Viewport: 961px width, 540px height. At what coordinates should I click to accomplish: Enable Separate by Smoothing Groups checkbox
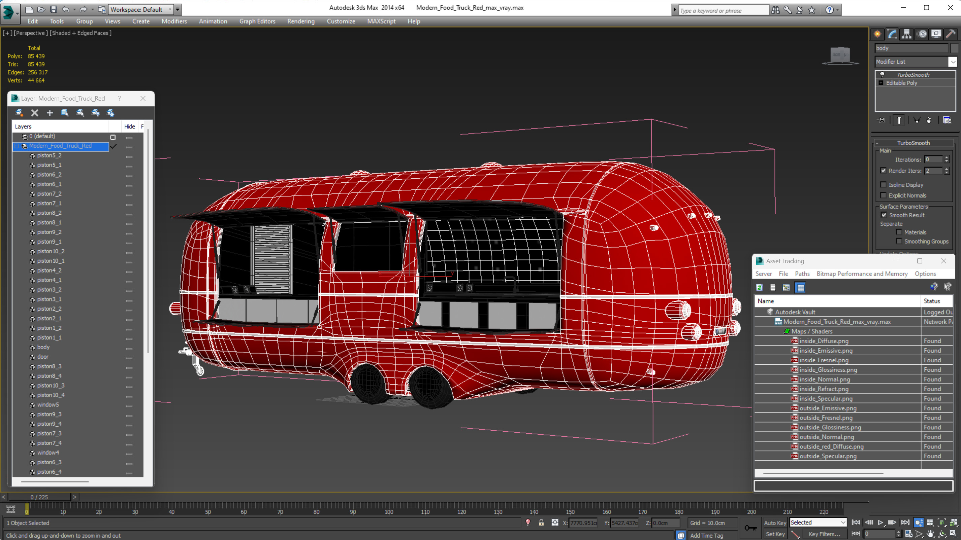click(x=899, y=242)
